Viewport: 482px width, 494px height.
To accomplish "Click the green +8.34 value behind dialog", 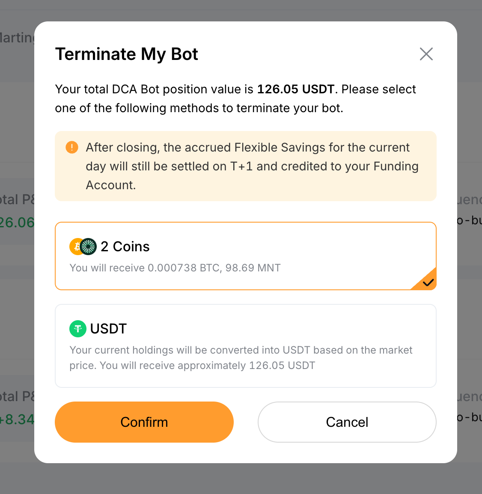I will coord(17,419).
